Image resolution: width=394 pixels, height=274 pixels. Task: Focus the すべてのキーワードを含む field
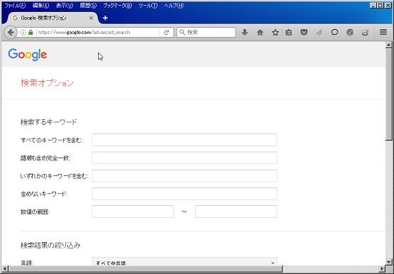click(x=185, y=140)
